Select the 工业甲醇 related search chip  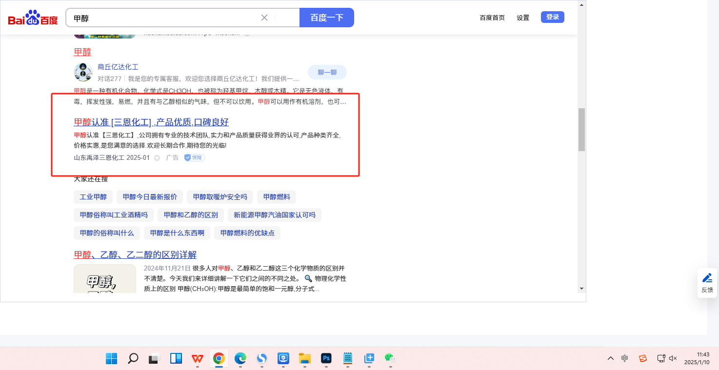tap(93, 197)
